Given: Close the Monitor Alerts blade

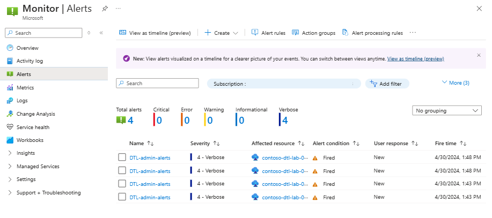Looking at the screenshot, I should 479,9.
